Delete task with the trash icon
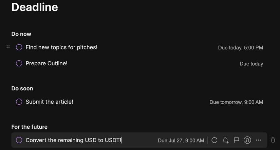 tap(273, 140)
